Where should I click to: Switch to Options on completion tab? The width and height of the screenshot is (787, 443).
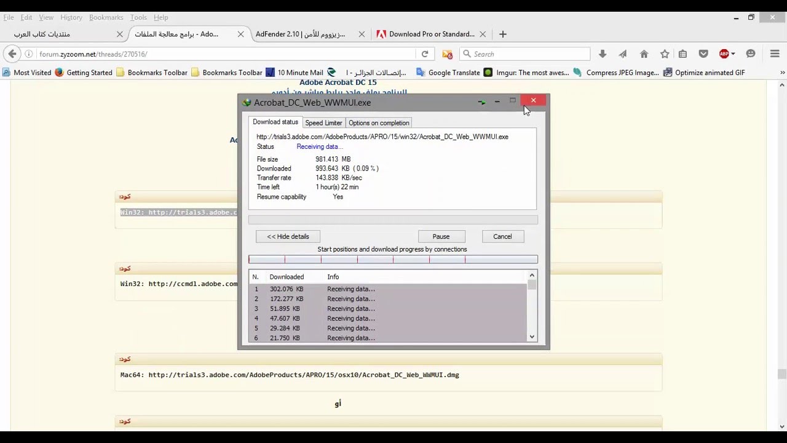point(379,123)
